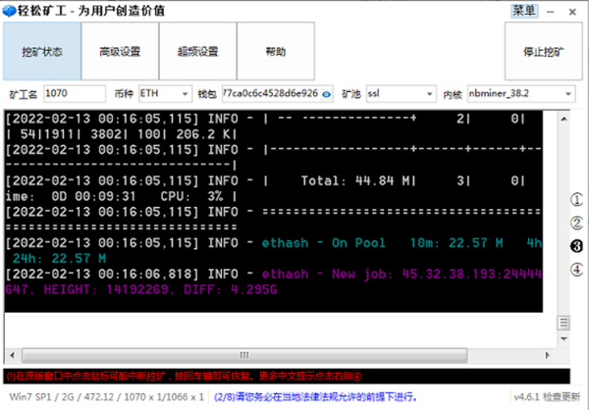Click the 24h: 22.57 M log text

point(59,259)
